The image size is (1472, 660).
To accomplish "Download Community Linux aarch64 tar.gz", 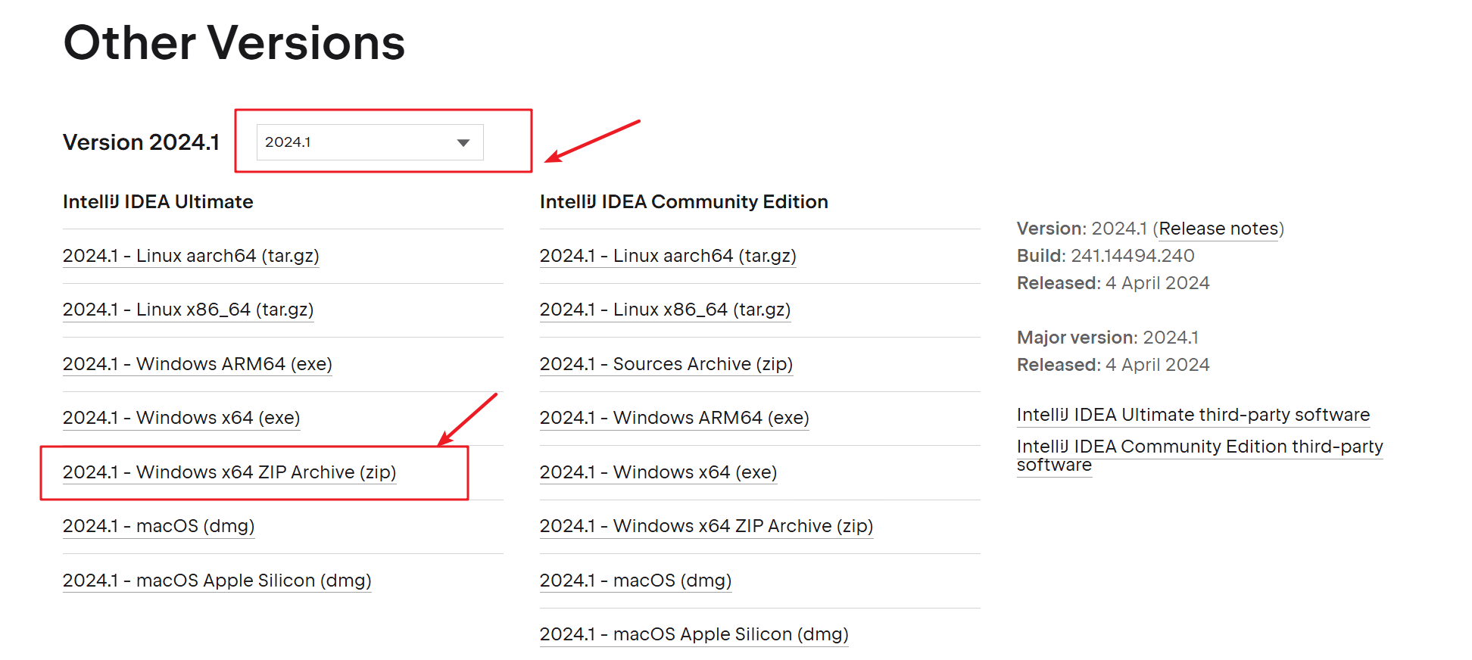I will pos(667,256).
